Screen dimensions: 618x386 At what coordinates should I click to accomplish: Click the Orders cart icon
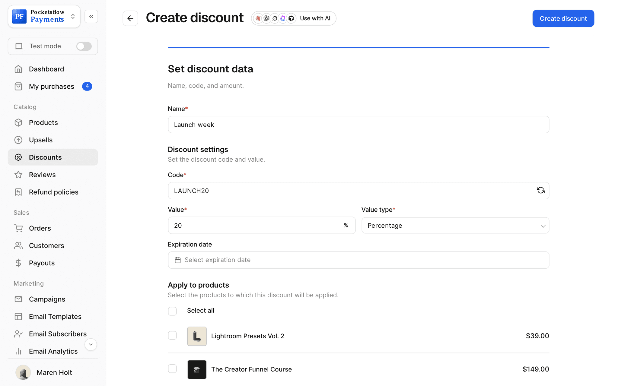[18, 228]
